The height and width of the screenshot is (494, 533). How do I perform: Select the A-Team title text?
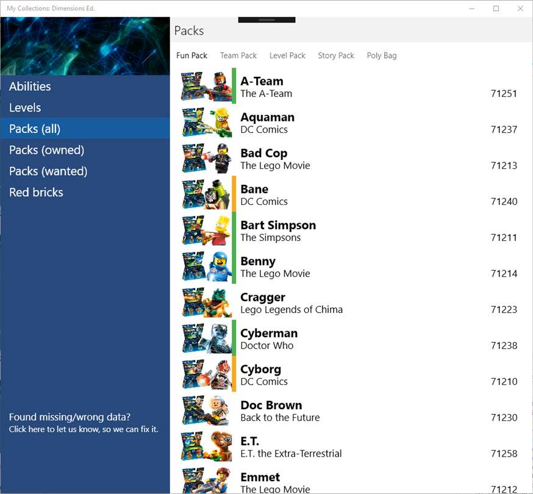pos(262,81)
